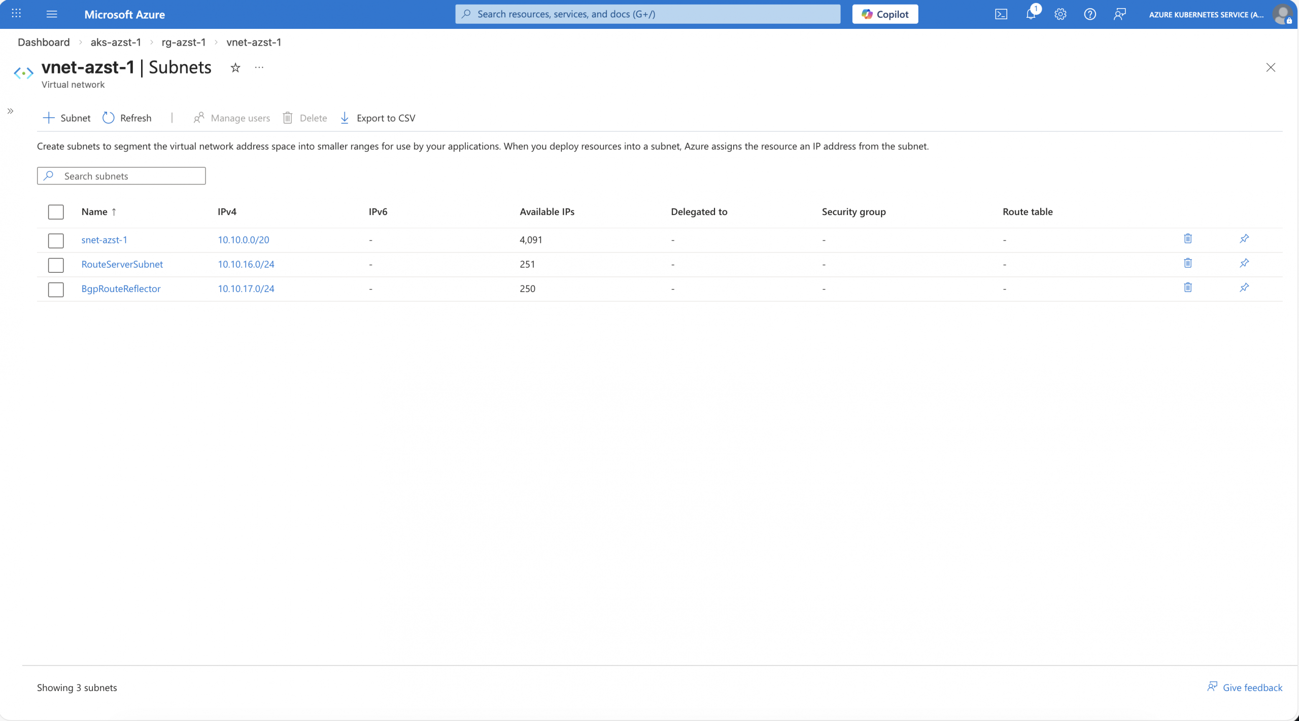Open the portal hamburger menu

coord(52,14)
